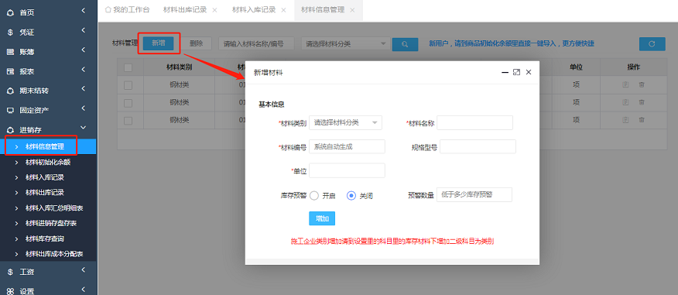Expand the 固定资产 menu chevron
This screenshot has height=295, width=678.
84,108
